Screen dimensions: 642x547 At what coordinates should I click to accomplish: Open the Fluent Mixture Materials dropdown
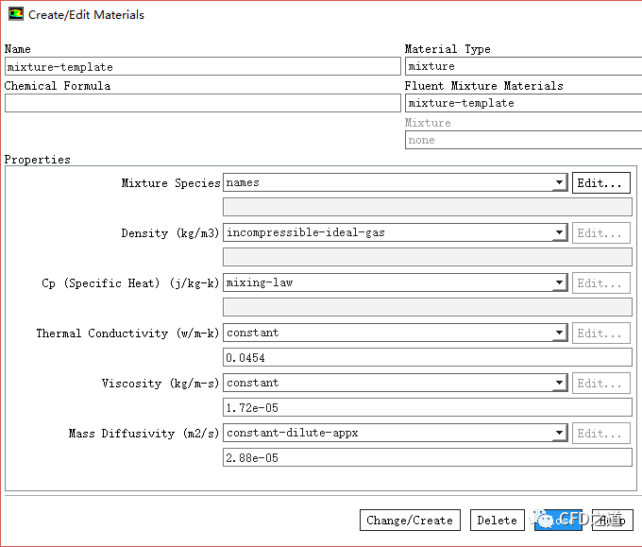point(522,103)
